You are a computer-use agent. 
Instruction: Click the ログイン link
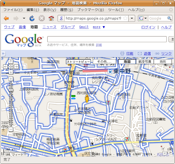[148, 27]
